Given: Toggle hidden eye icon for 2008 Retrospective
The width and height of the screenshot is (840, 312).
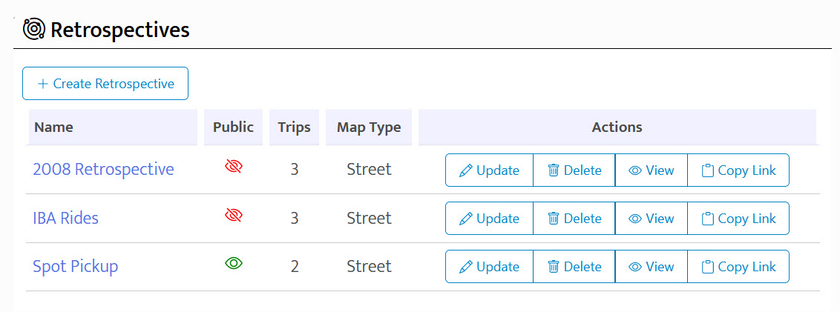Looking at the screenshot, I should pos(234,168).
